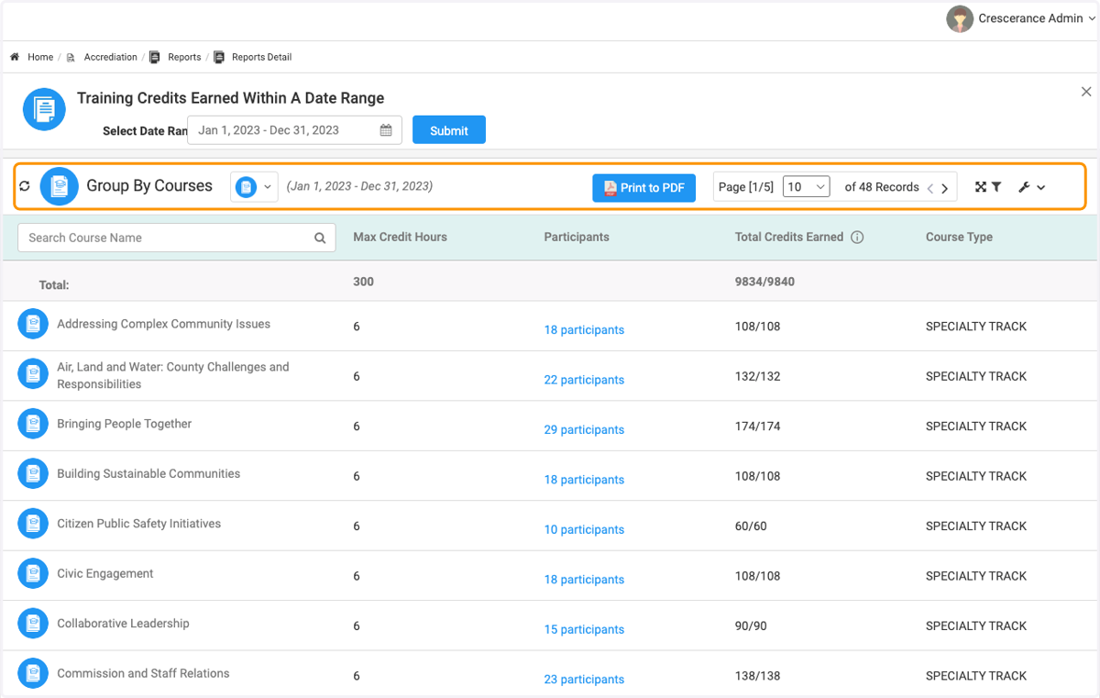Select the Addressing Complex Community Issues course name
The height and width of the screenshot is (698, 1100).
click(164, 324)
